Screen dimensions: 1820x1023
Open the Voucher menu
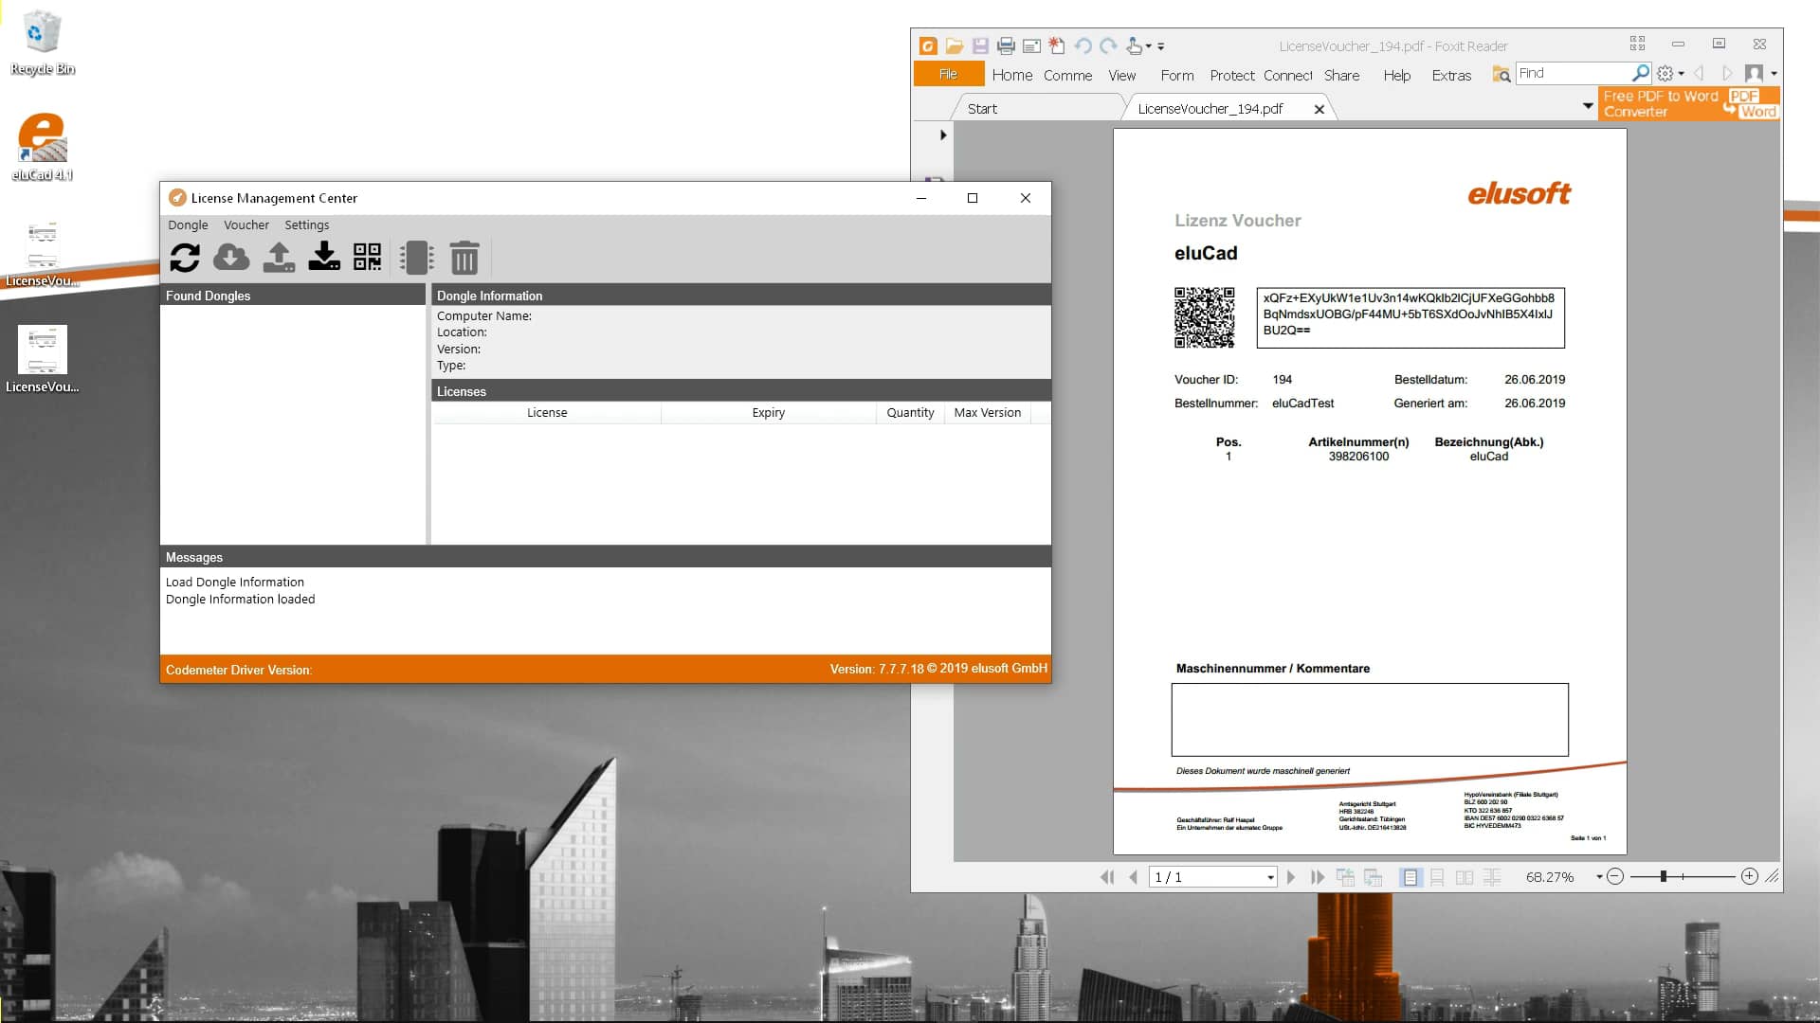pos(246,224)
